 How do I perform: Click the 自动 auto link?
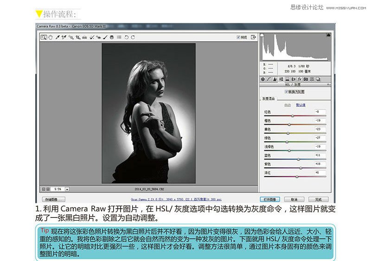(x=287, y=105)
